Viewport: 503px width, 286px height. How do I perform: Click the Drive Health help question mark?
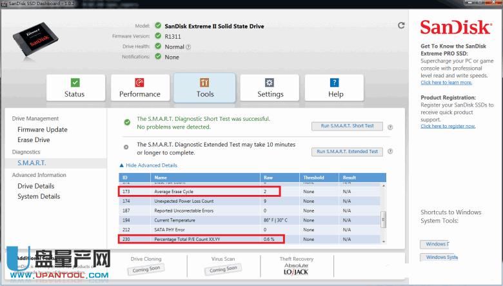point(188,47)
